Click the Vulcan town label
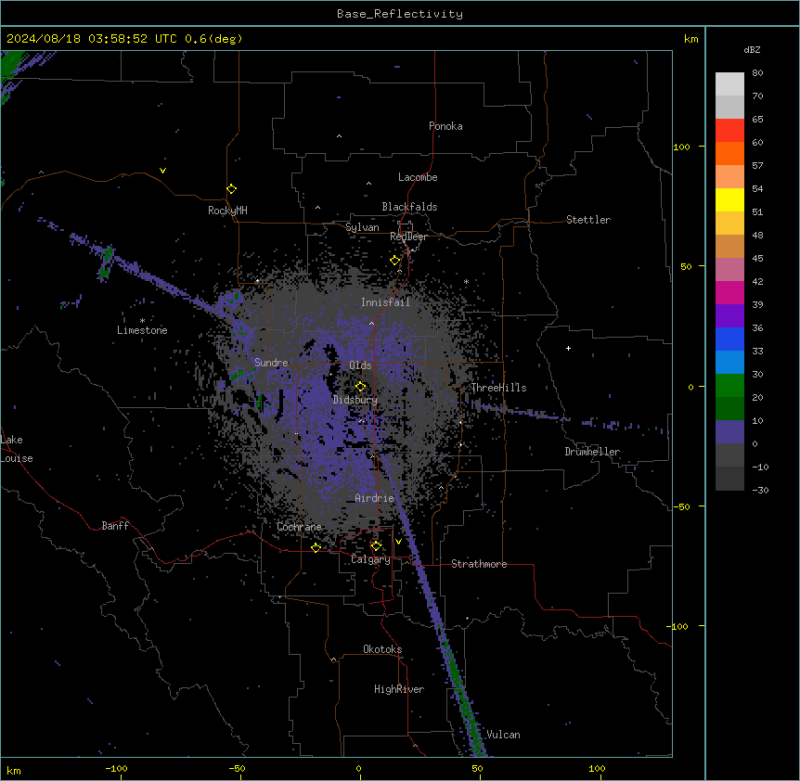800x781 pixels. (x=503, y=735)
